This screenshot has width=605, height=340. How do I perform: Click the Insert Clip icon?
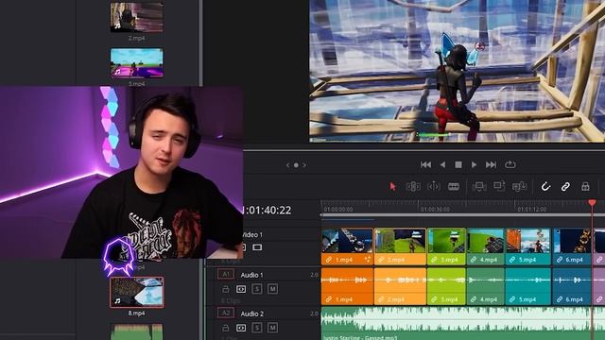(x=479, y=187)
